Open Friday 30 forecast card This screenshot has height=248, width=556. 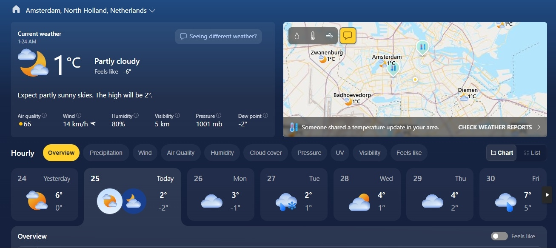click(513, 194)
